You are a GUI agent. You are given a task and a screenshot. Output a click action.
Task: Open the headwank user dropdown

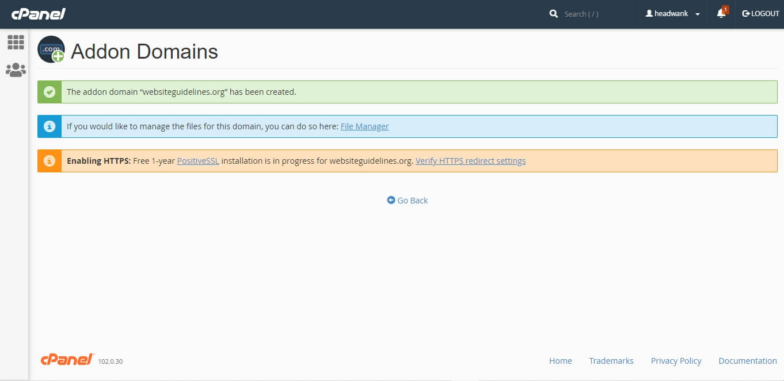point(672,14)
